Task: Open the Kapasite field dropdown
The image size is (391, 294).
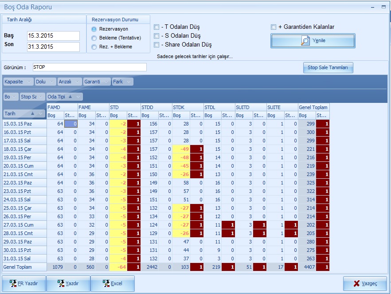Action: tap(29, 82)
